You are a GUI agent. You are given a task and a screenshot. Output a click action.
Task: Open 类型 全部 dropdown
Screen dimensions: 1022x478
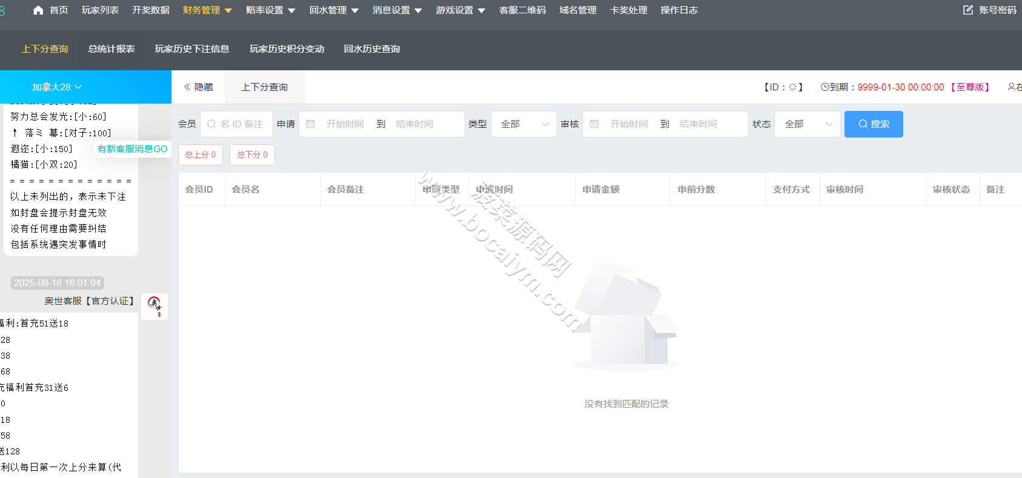pyautogui.click(x=524, y=124)
